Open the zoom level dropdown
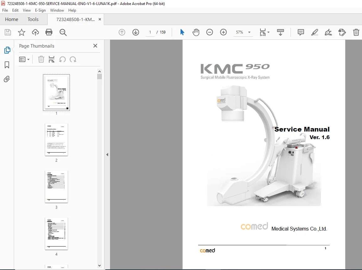 coord(249,32)
